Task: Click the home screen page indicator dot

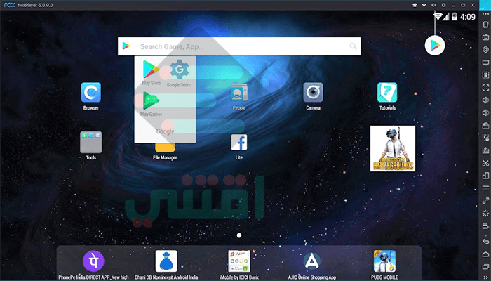Action: point(239,235)
